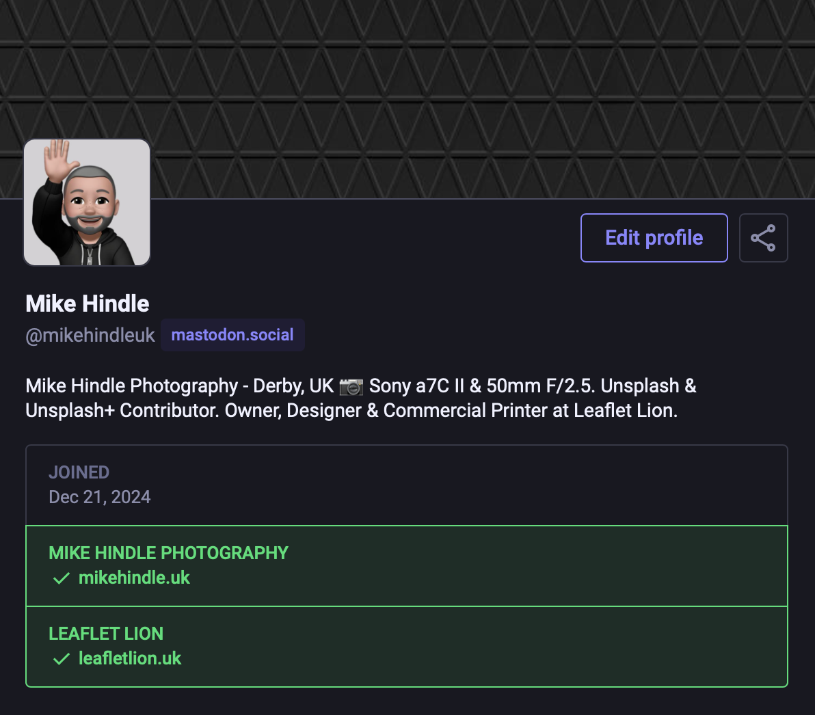815x715 pixels.
Task: Click the share profile icon button
Action: (x=763, y=238)
